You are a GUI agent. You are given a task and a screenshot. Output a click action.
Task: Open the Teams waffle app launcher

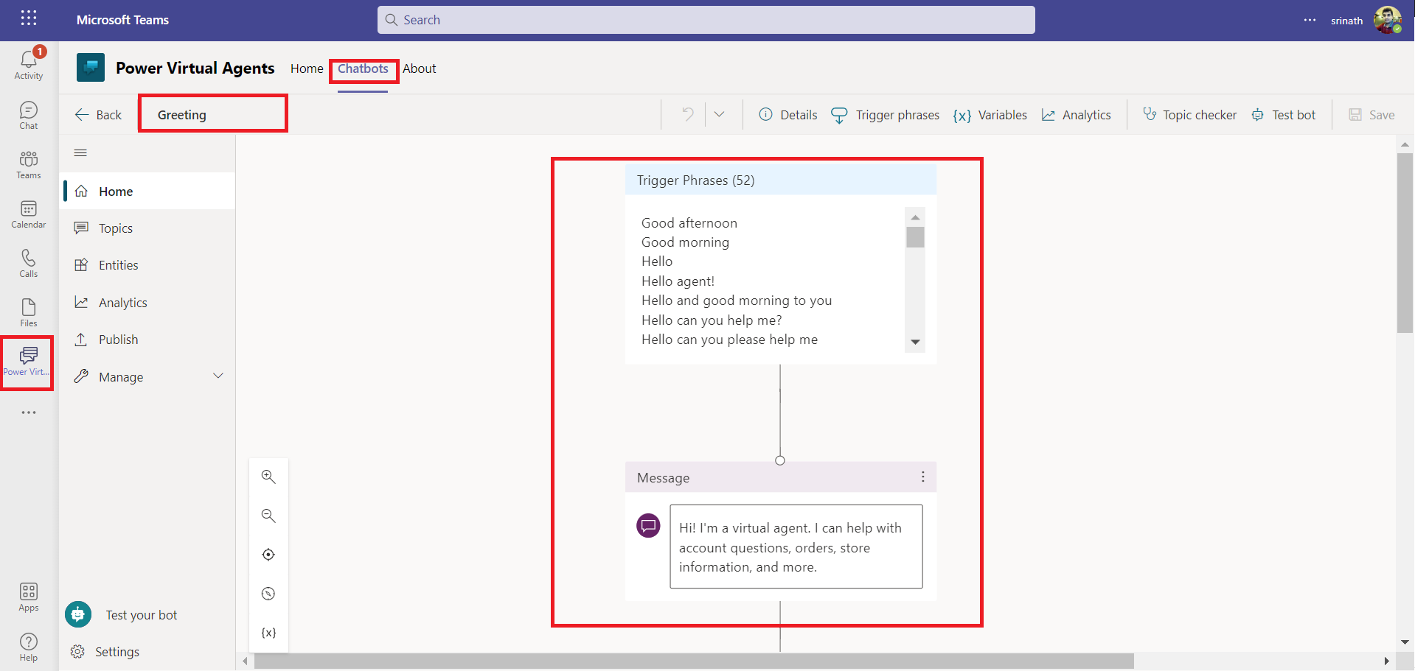[x=29, y=18]
